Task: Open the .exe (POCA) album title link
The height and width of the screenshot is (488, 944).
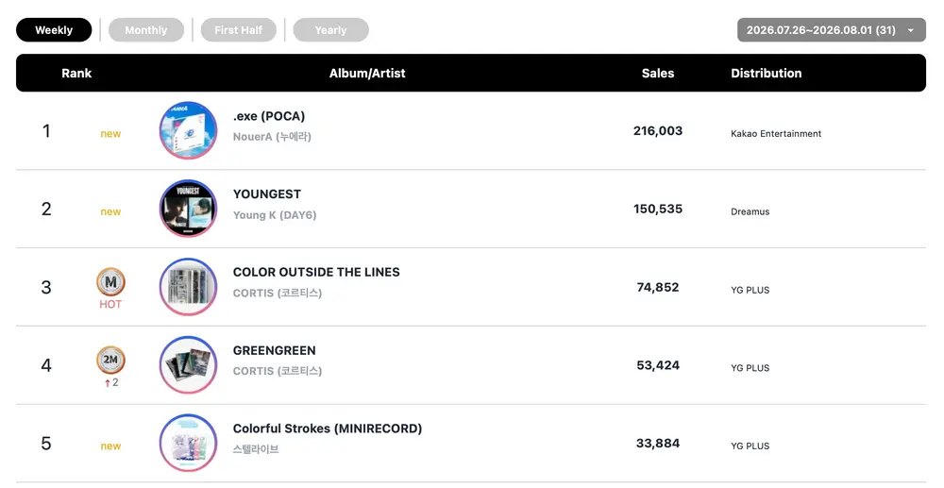Action: [x=269, y=116]
